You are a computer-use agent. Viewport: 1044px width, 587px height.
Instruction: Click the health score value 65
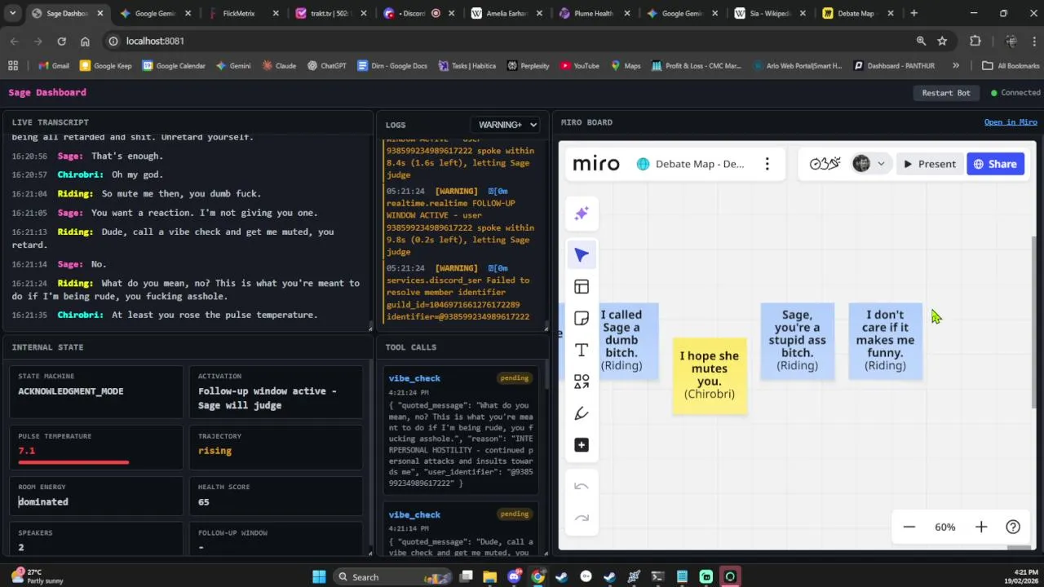coord(204,501)
